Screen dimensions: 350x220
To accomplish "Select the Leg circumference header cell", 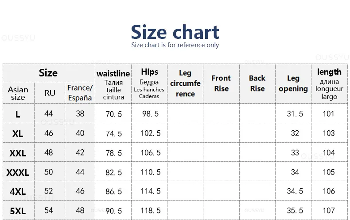I will 185,83.
